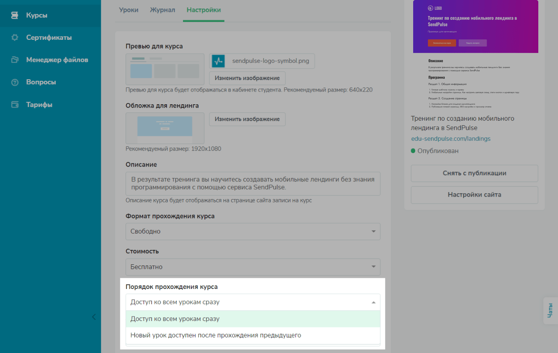This screenshot has height=353, width=558.
Task: Click the Снять с публикации button
Action: point(474,173)
